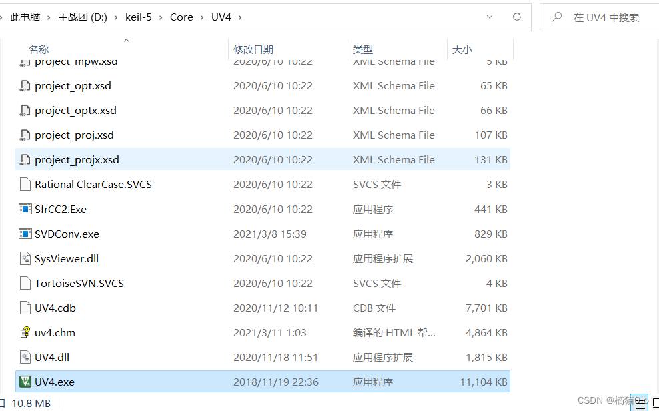Navigate to Core folder in breadcrumb

point(181,17)
